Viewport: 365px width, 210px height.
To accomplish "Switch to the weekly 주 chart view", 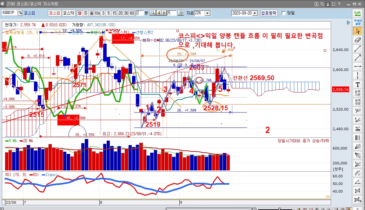I will coord(85,13).
